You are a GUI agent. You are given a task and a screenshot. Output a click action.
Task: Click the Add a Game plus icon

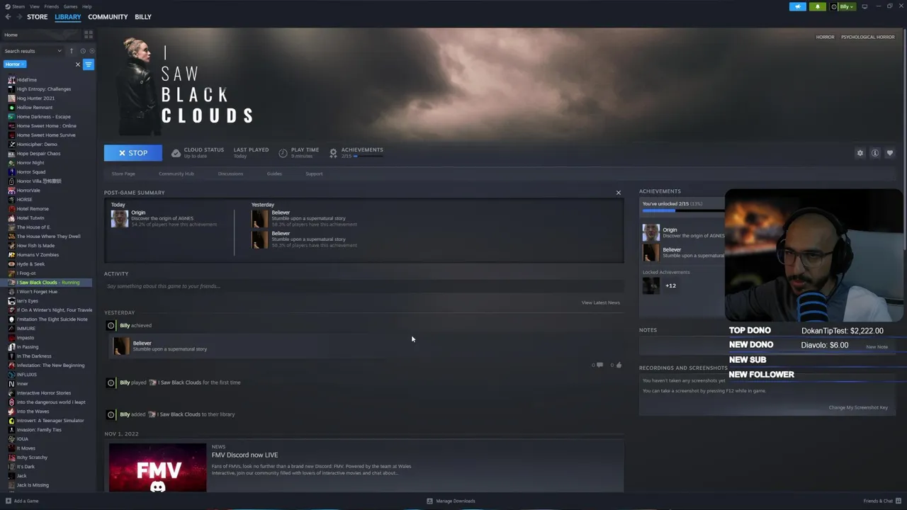9,501
